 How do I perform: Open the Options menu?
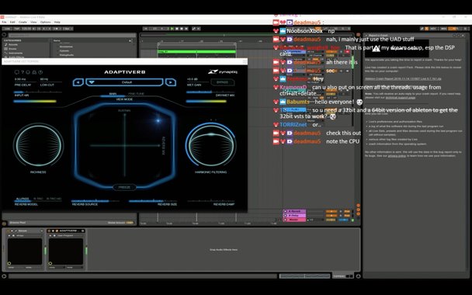(x=46, y=22)
